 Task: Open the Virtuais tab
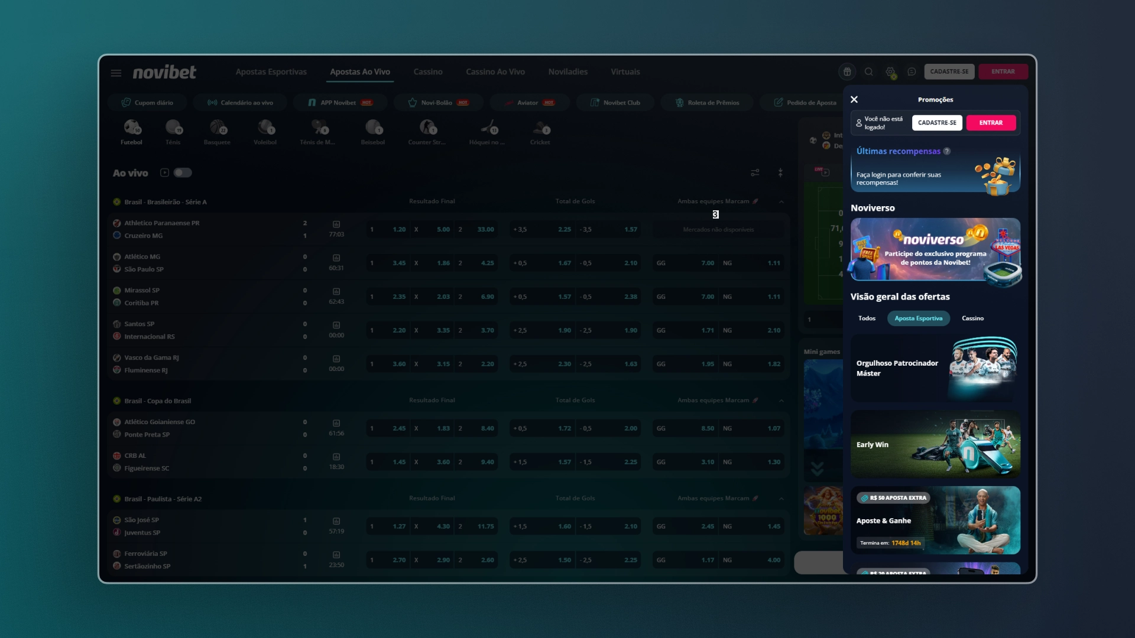tap(625, 72)
